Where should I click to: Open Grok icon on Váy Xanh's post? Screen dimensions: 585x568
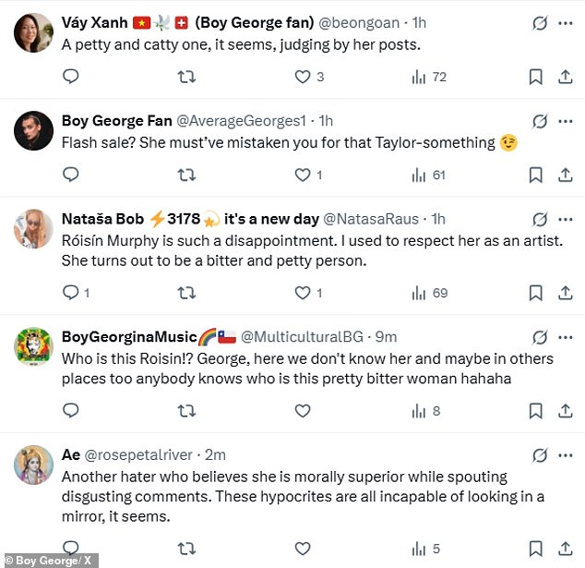(x=541, y=23)
